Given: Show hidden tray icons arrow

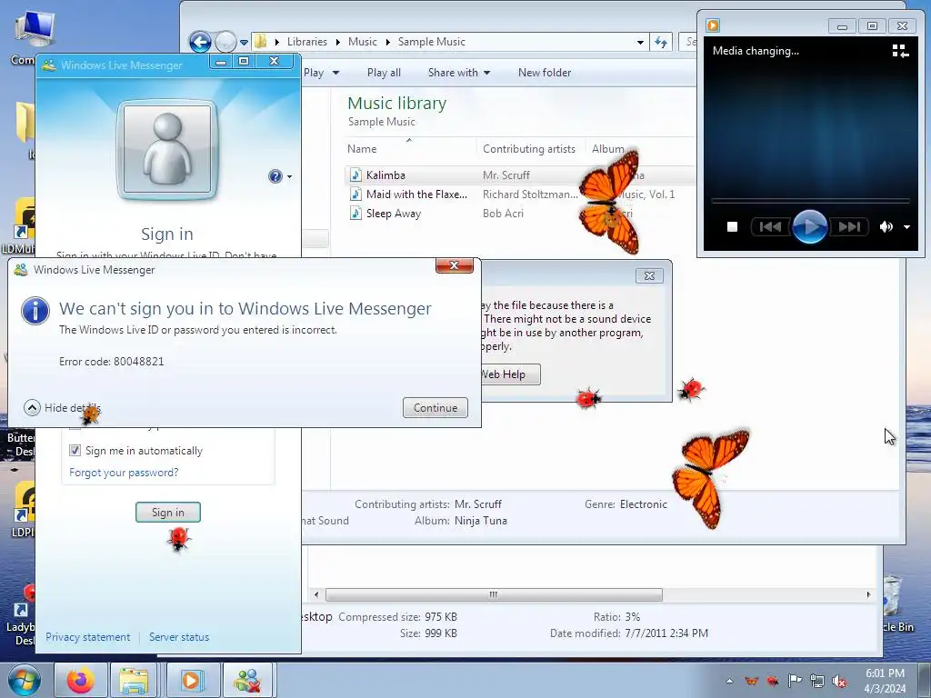Looking at the screenshot, I should [x=730, y=681].
